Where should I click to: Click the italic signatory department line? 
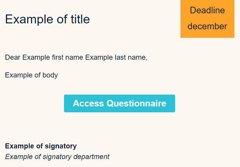(57, 157)
